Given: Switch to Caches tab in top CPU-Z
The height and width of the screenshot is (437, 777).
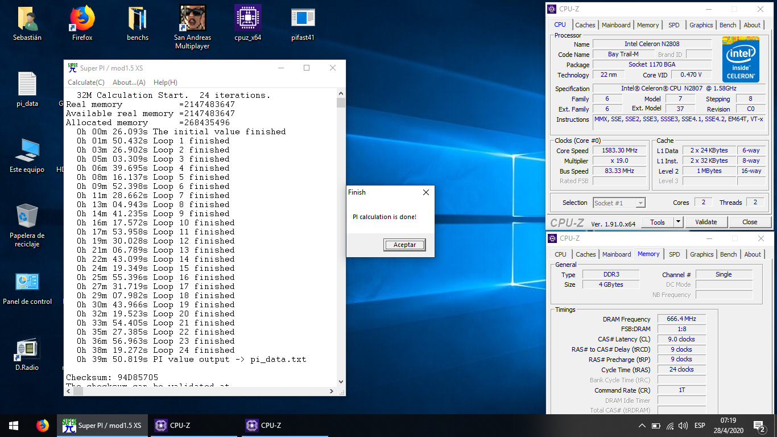Looking at the screenshot, I should click(x=585, y=25).
